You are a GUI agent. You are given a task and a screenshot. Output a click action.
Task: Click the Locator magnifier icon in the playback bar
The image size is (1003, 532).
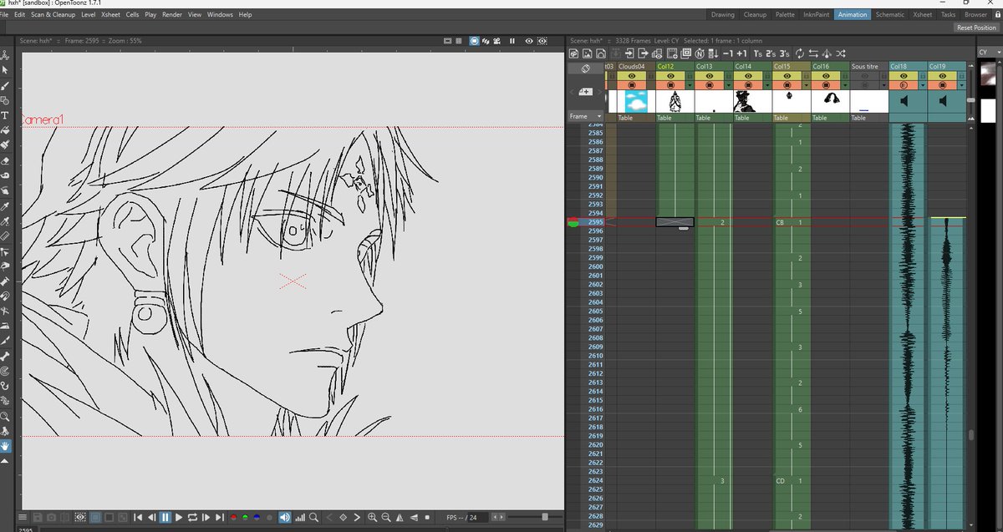[x=314, y=518]
